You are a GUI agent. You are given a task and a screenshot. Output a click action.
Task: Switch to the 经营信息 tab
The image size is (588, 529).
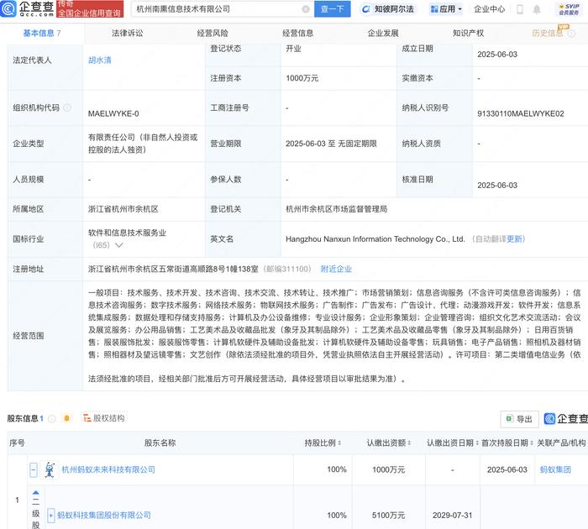pyautogui.click(x=297, y=34)
